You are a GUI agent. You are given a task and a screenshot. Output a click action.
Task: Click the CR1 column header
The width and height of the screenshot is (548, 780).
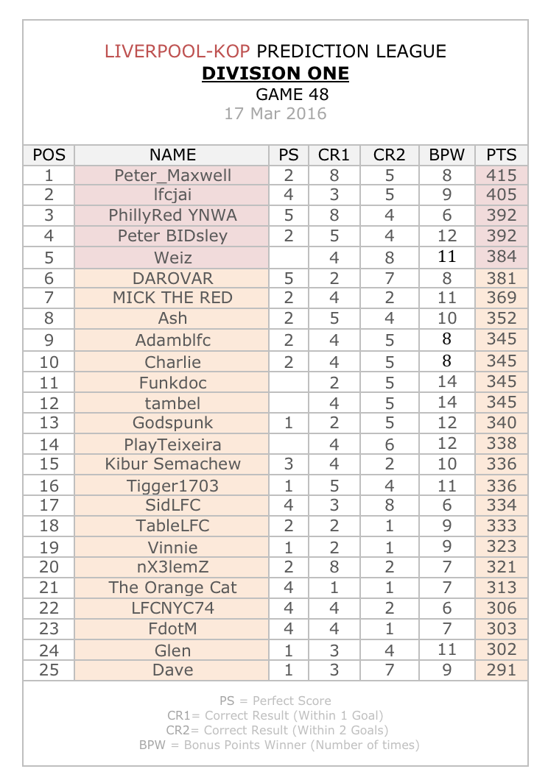click(x=334, y=155)
